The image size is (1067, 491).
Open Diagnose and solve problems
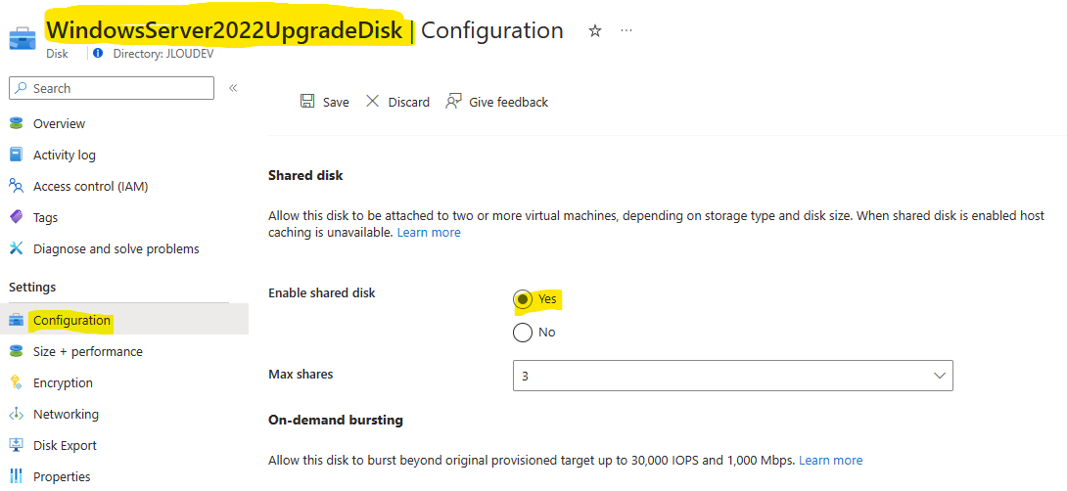[x=116, y=248]
